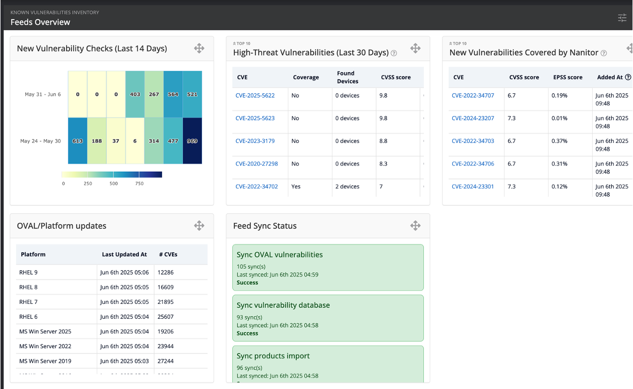Grab move handle on High-Threat Vulnerabilities widget
This screenshot has width=633, height=389.
(x=415, y=48)
